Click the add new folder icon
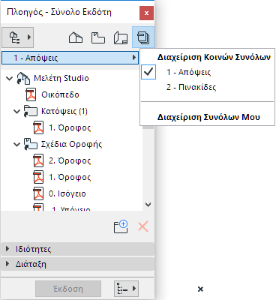 coord(121,226)
